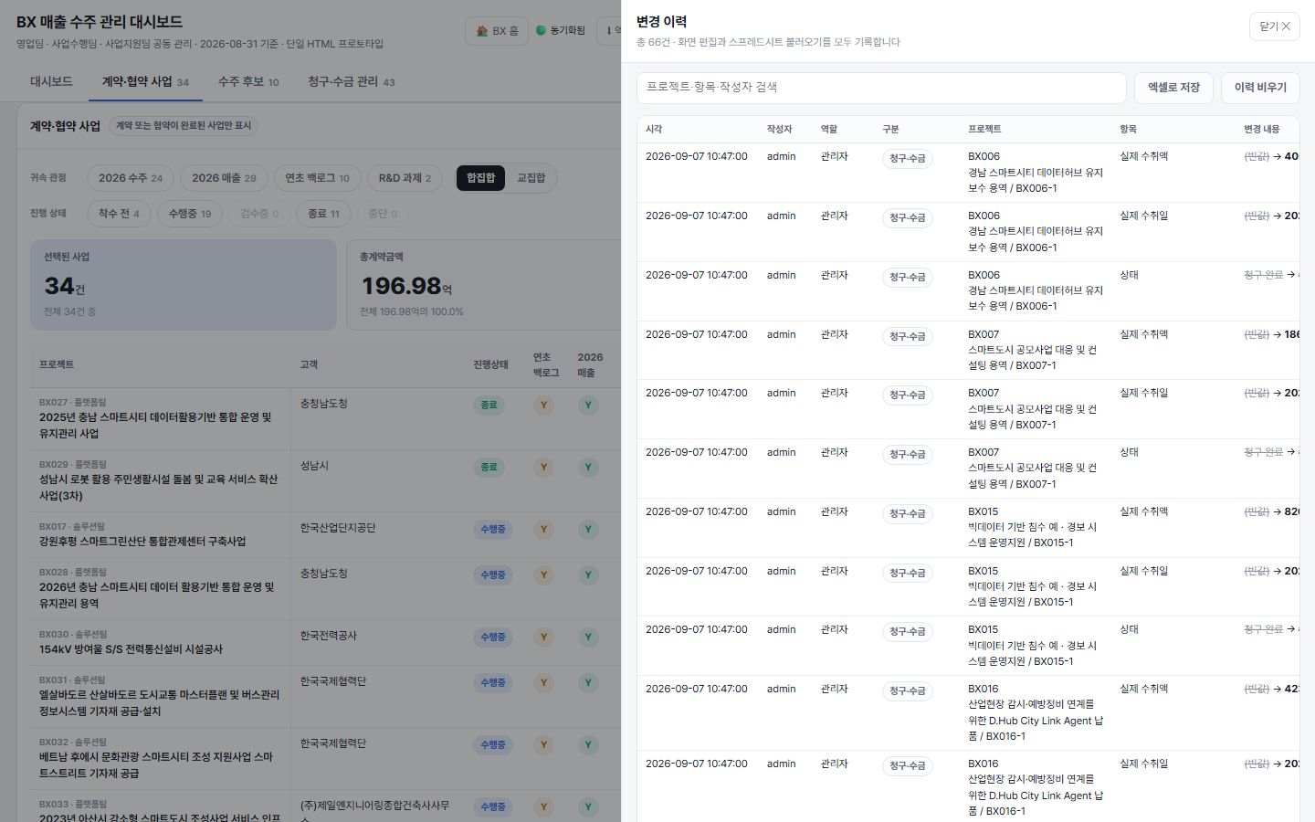
Task: Toggle the 2026 매출 filter chip
Action: click(x=224, y=178)
